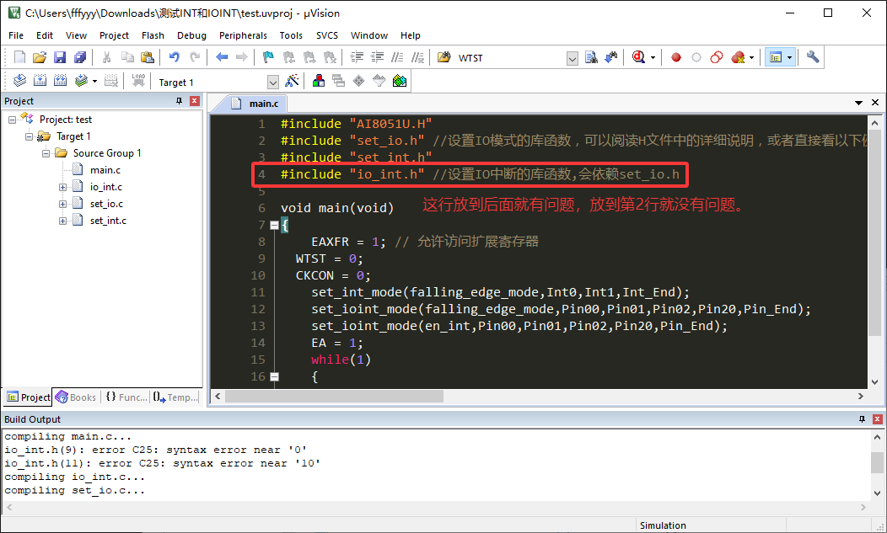Image resolution: width=887 pixels, height=533 pixels.
Task: Toggle the enable/disable breakpoint circle icon
Action: (x=696, y=57)
